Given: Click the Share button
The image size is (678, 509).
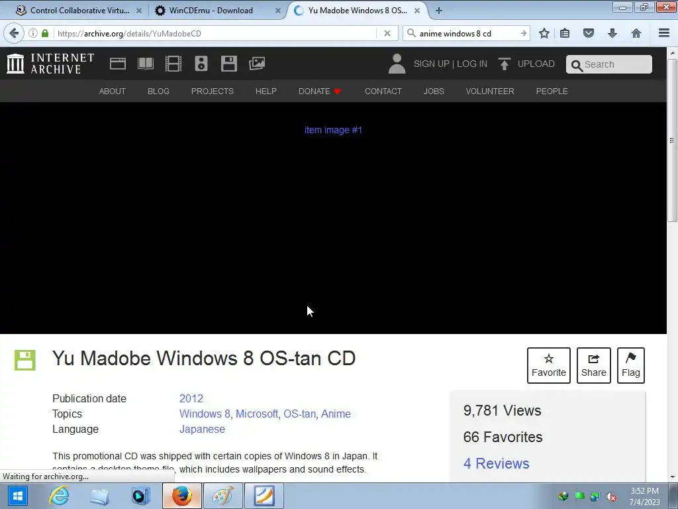Looking at the screenshot, I should [x=594, y=365].
